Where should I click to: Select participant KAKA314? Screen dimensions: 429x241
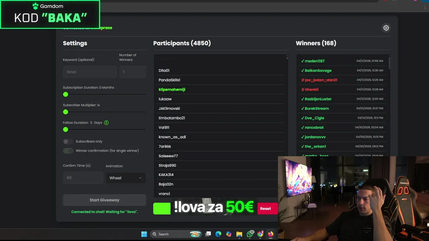click(166, 175)
